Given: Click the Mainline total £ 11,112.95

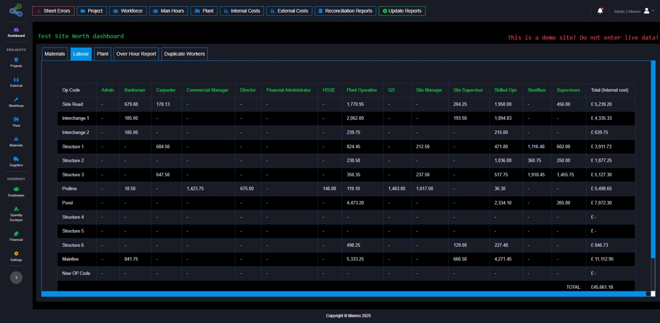Looking at the screenshot, I should [602, 259].
